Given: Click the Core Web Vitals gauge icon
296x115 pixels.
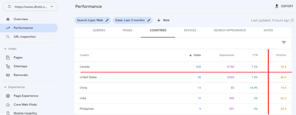Looking at the screenshot, I should [8, 105].
